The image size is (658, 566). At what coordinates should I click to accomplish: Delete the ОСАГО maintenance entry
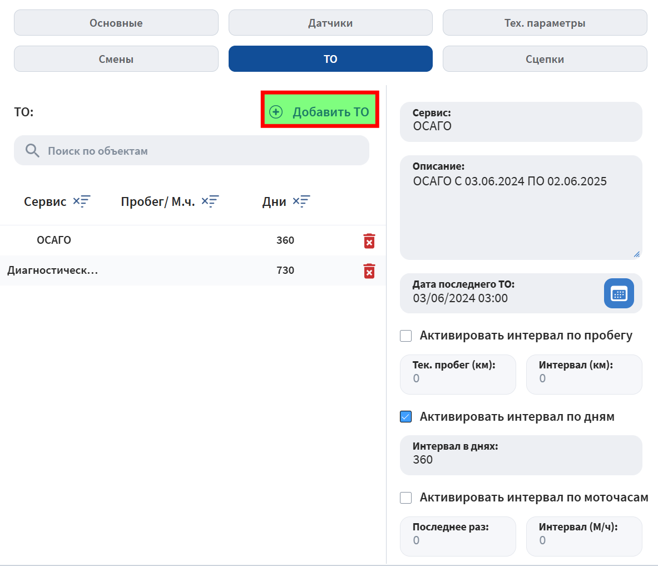tap(369, 241)
